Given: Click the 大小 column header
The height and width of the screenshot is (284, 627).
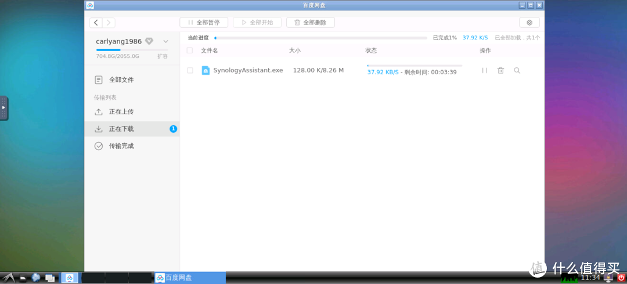Looking at the screenshot, I should click(x=295, y=51).
